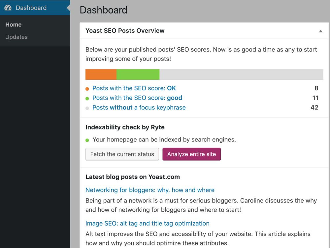Click the gray segment of SEO score bar
This screenshot has height=248, width=330.
tap(242, 74)
